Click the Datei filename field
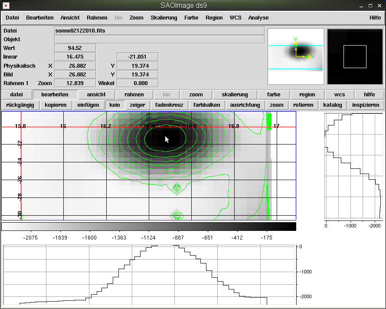The image size is (386, 309). coord(159,31)
